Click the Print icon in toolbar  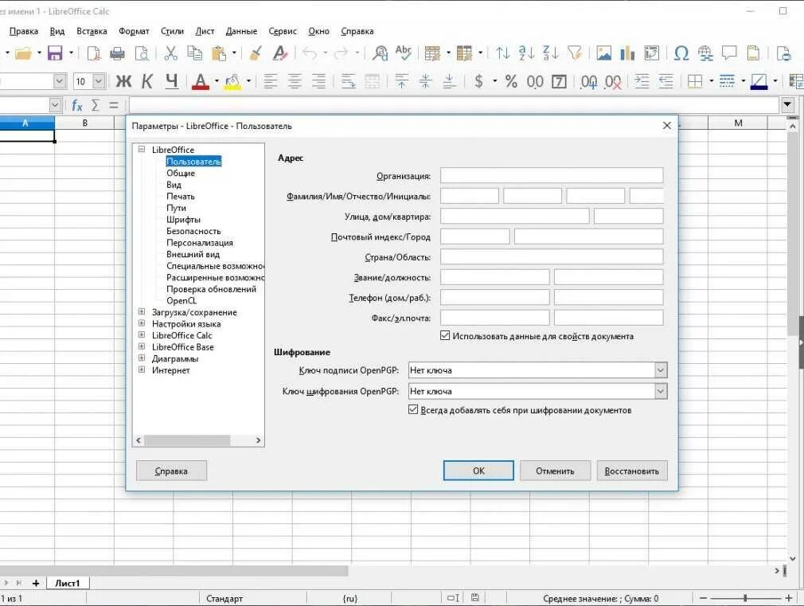point(118,53)
